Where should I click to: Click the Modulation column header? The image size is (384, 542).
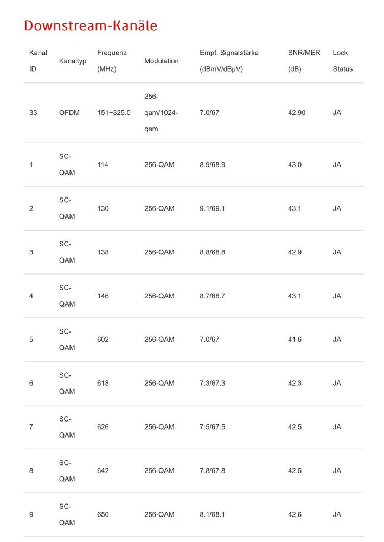[162, 61]
